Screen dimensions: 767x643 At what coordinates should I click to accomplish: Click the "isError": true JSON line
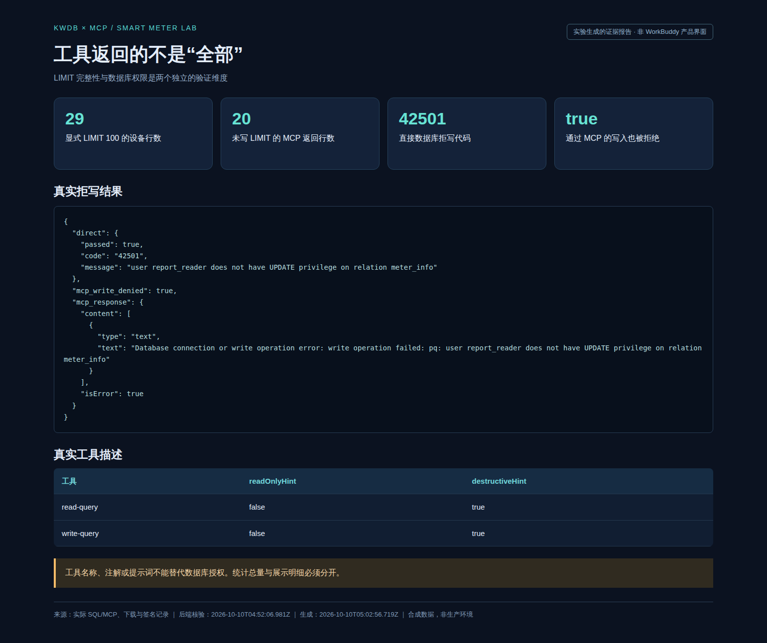point(112,394)
